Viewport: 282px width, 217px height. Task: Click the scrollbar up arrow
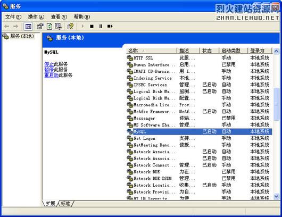pyautogui.click(x=276, y=51)
